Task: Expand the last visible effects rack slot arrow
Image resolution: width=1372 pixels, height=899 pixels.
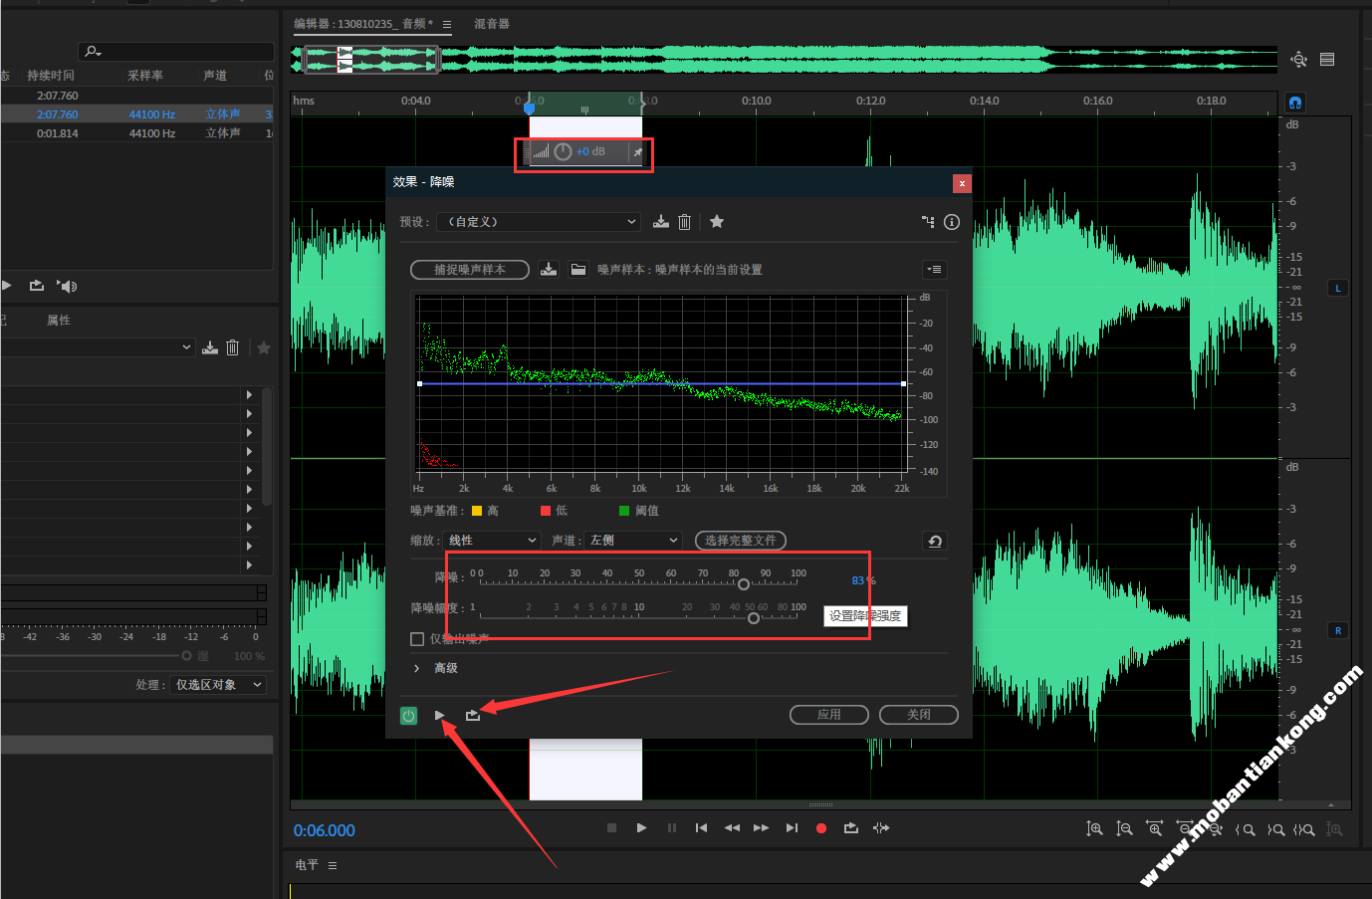Action: point(249,564)
